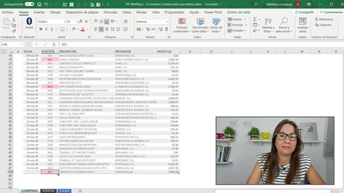The image size is (344, 193).
Task: Open Formato condicional menu
Action: tap(182, 25)
